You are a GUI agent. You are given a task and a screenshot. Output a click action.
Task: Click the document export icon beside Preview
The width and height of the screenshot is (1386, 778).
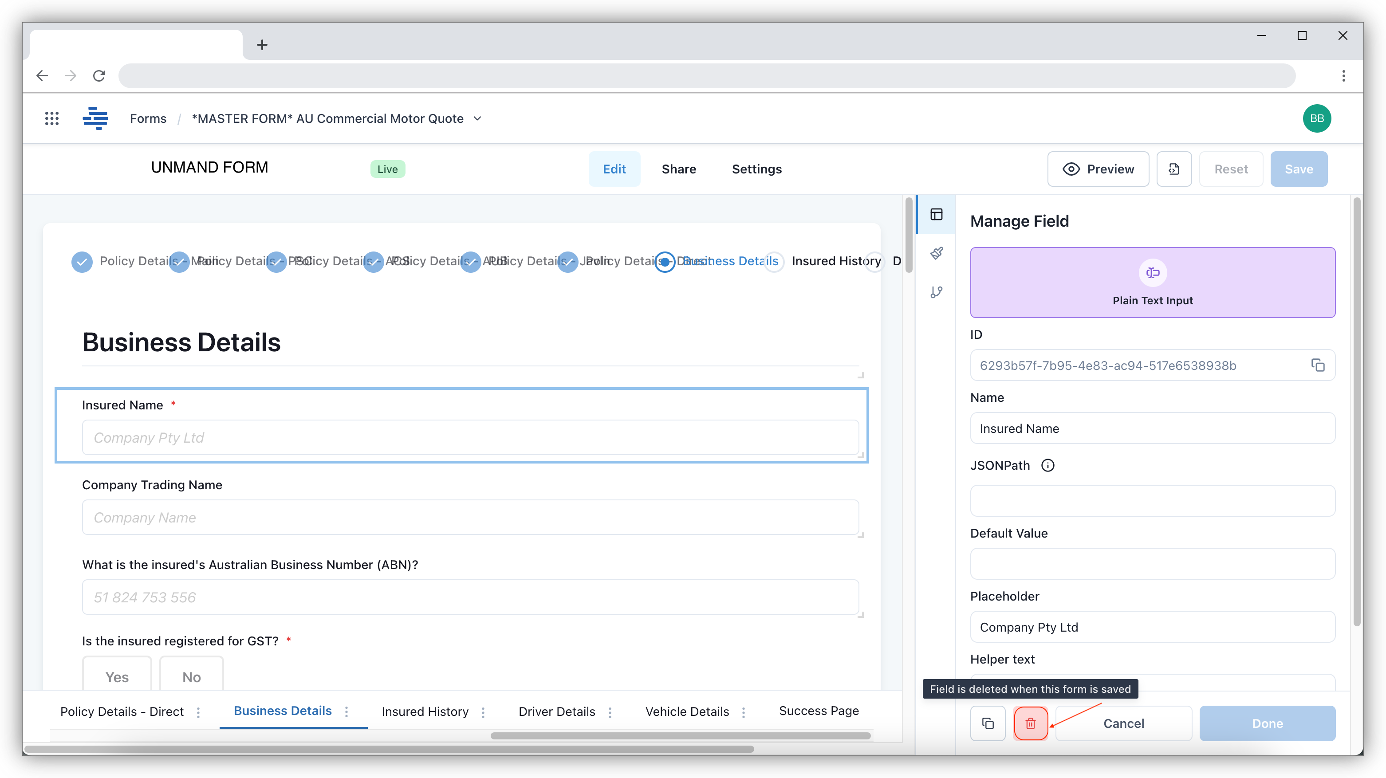(x=1174, y=169)
